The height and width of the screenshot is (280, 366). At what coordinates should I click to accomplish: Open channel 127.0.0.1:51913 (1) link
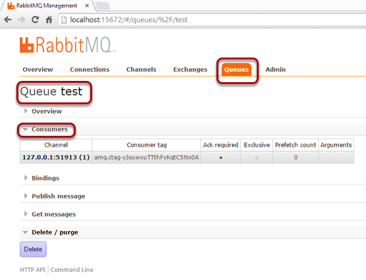click(56, 157)
